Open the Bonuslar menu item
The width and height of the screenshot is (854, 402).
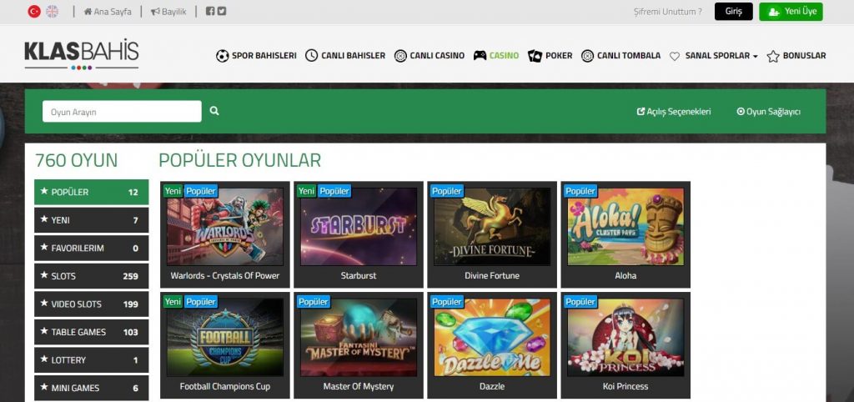click(805, 56)
